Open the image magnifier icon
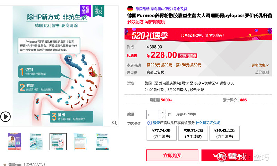277x166 pixels. click(x=114, y=123)
